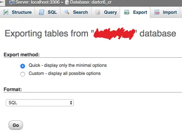The image size is (182, 139).
Task: Click the Search magnifier icon
Action: [67, 12]
